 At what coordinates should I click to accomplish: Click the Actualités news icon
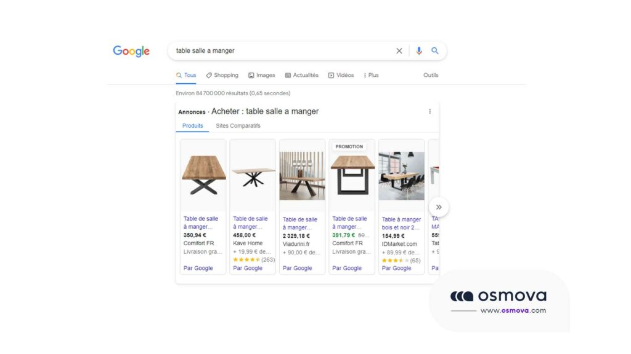(x=287, y=75)
